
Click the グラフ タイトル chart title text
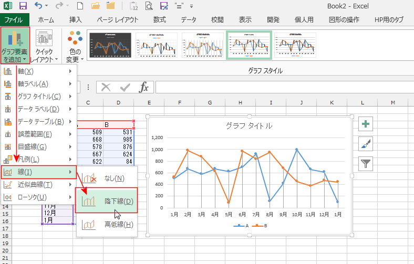click(249, 126)
